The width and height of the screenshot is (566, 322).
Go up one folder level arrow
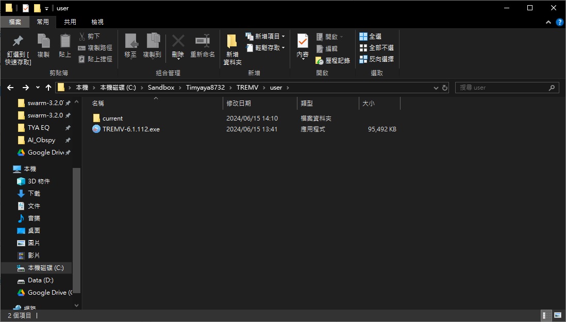[x=48, y=88]
